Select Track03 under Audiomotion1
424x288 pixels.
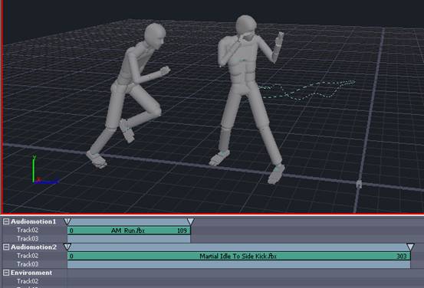28,238
